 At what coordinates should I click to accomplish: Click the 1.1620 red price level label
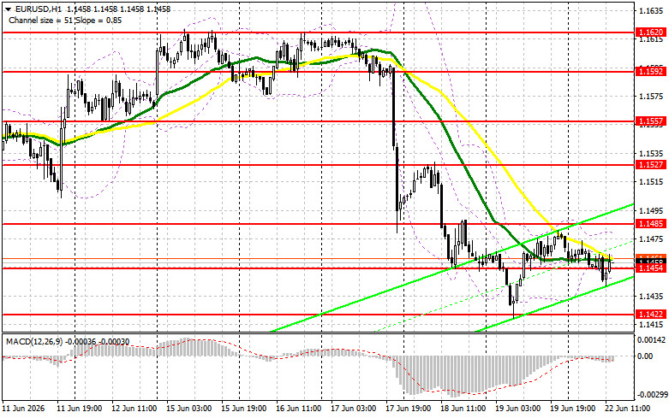(651, 32)
